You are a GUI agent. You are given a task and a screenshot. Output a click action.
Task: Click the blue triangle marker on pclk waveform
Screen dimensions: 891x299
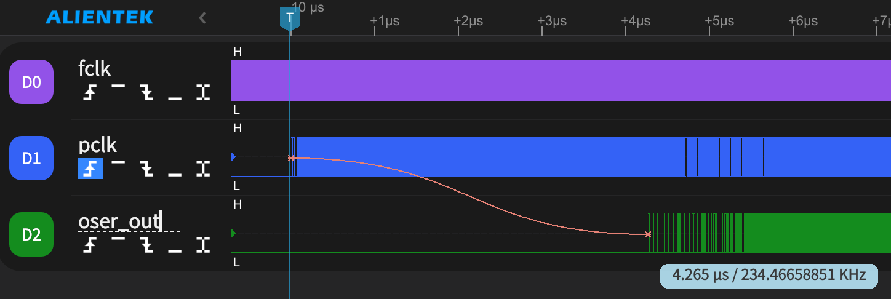[x=233, y=157]
